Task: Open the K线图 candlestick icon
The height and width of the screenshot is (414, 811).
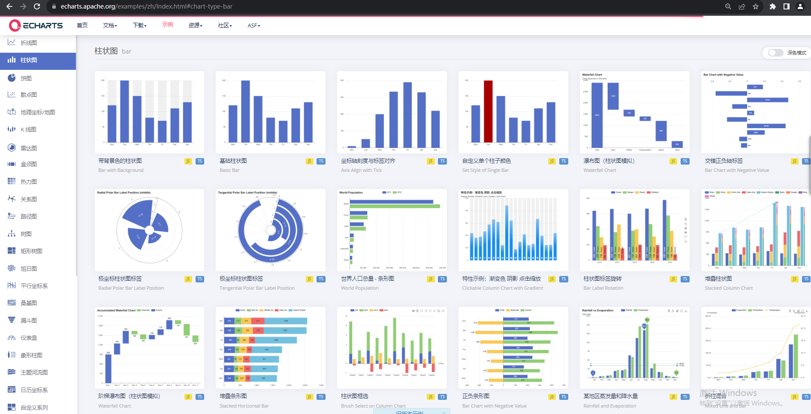Action: (12, 129)
